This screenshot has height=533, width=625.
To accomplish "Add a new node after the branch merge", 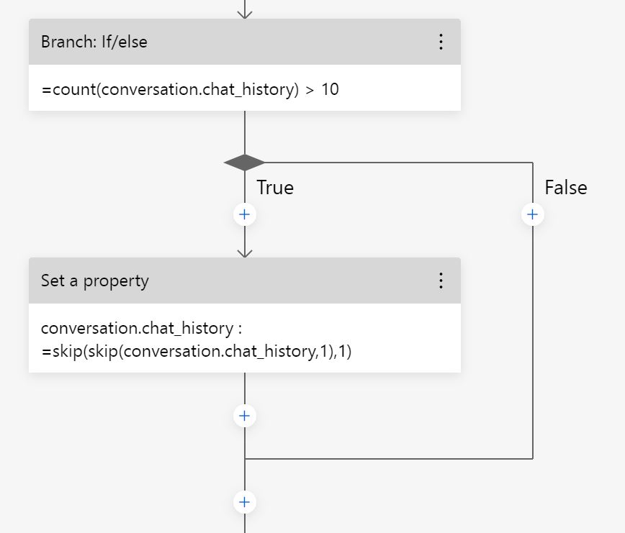I will click(x=245, y=501).
